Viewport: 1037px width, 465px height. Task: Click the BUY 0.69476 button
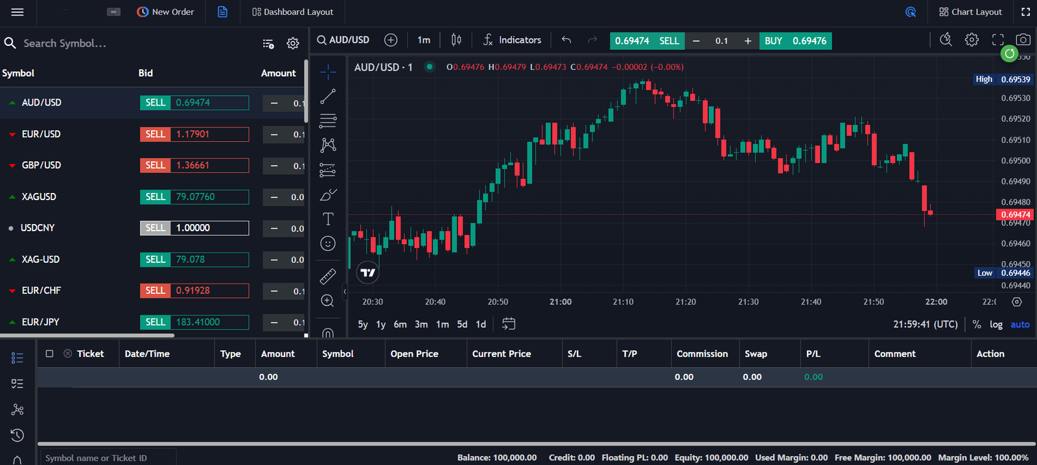[x=795, y=41]
